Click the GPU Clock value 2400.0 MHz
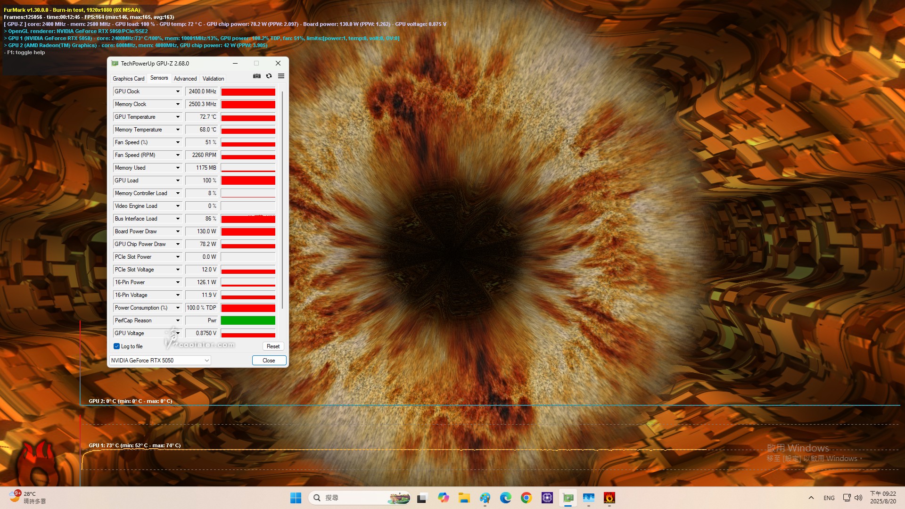This screenshot has height=509, width=905. coord(202,91)
